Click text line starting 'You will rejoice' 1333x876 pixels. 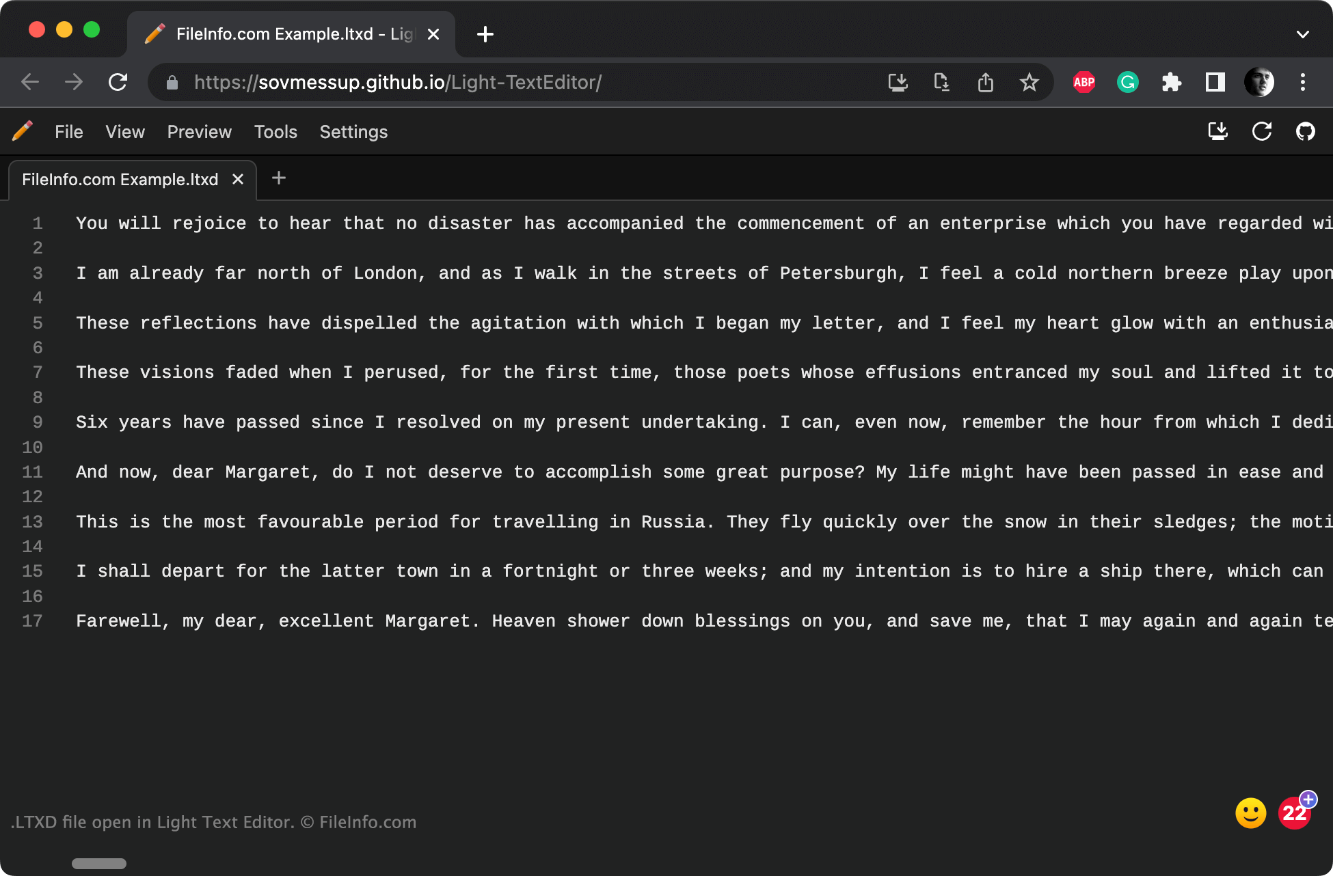[704, 223]
